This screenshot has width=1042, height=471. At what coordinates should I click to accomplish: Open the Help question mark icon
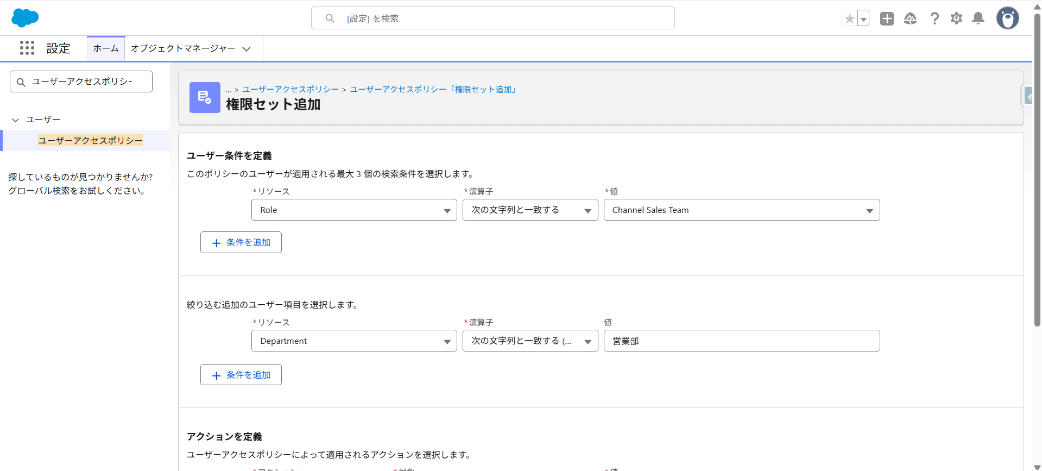[934, 18]
